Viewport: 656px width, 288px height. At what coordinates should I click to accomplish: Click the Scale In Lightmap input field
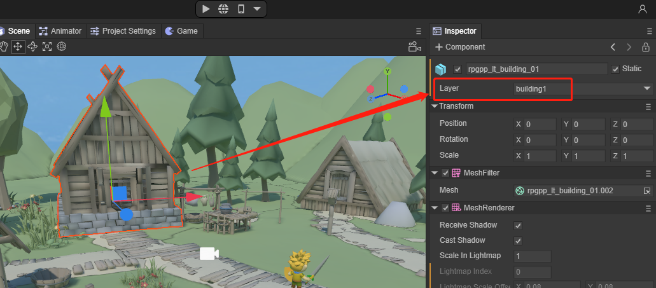[x=531, y=256]
